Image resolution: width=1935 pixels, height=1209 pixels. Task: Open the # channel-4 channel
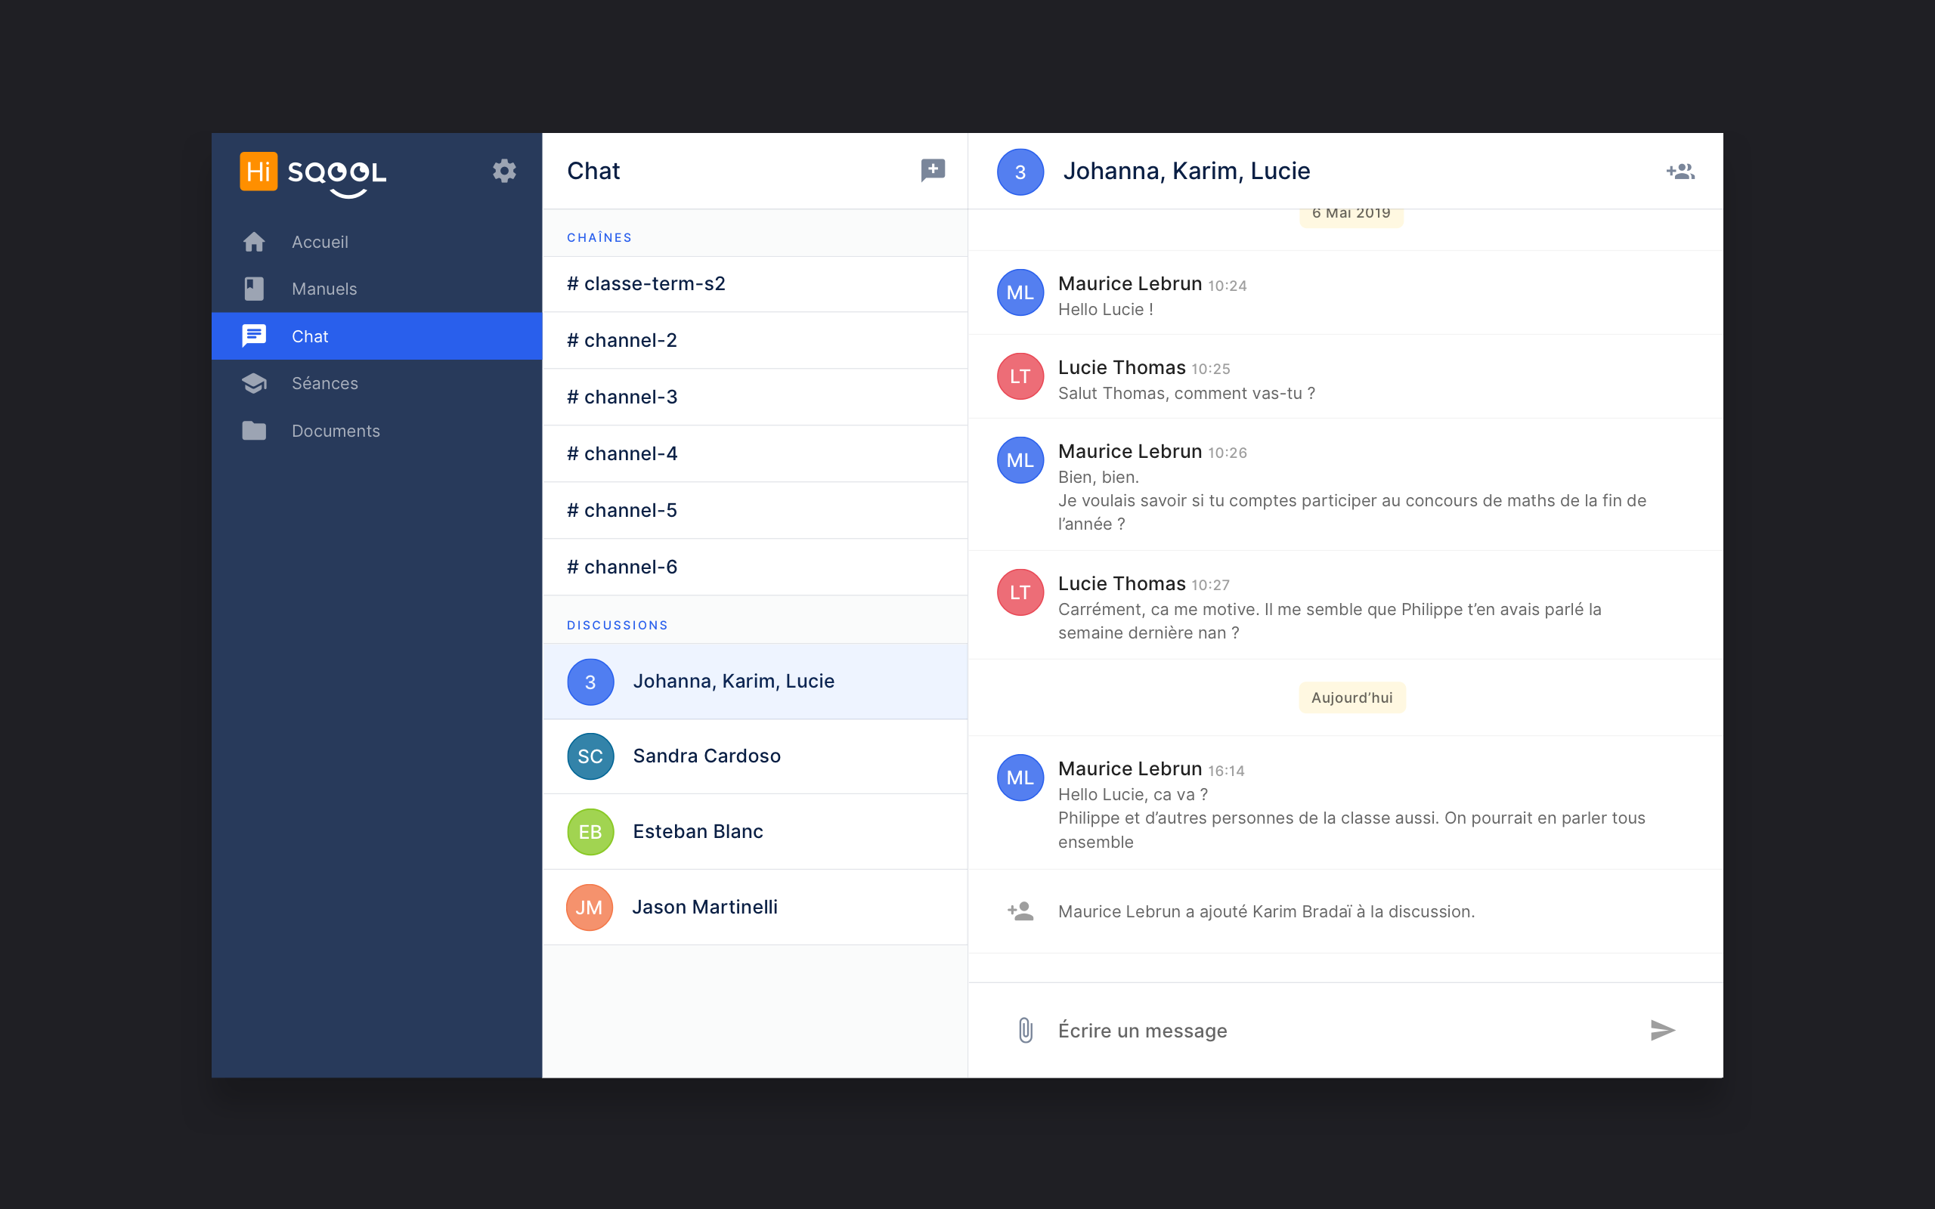pyautogui.click(x=755, y=454)
